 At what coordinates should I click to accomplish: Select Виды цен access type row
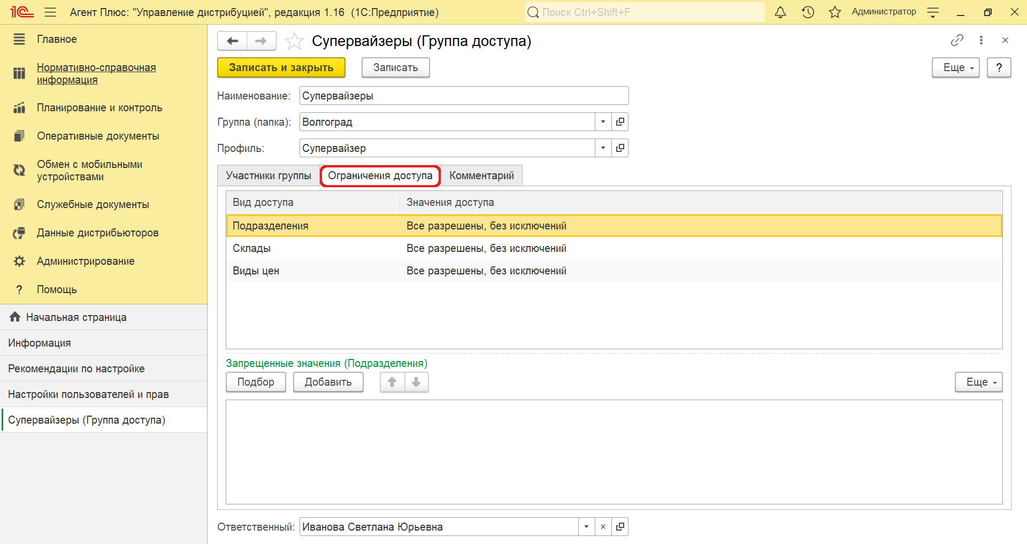pos(614,271)
